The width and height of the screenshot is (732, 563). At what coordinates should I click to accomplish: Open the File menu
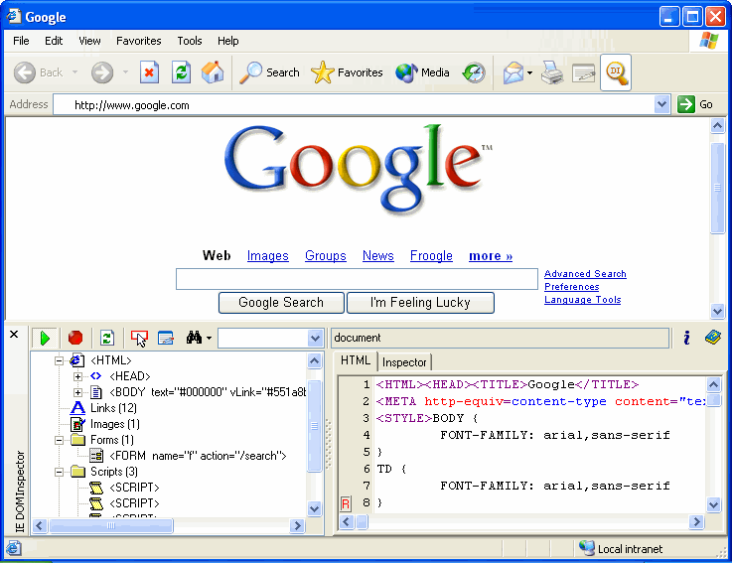pyautogui.click(x=21, y=41)
